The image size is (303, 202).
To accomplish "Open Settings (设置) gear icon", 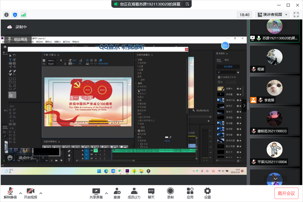I will 208,193.
